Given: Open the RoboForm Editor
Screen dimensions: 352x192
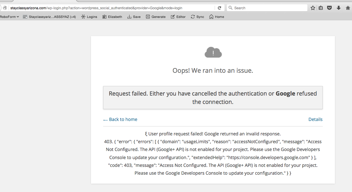Looking at the screenshot, I should tap(178, 17).
